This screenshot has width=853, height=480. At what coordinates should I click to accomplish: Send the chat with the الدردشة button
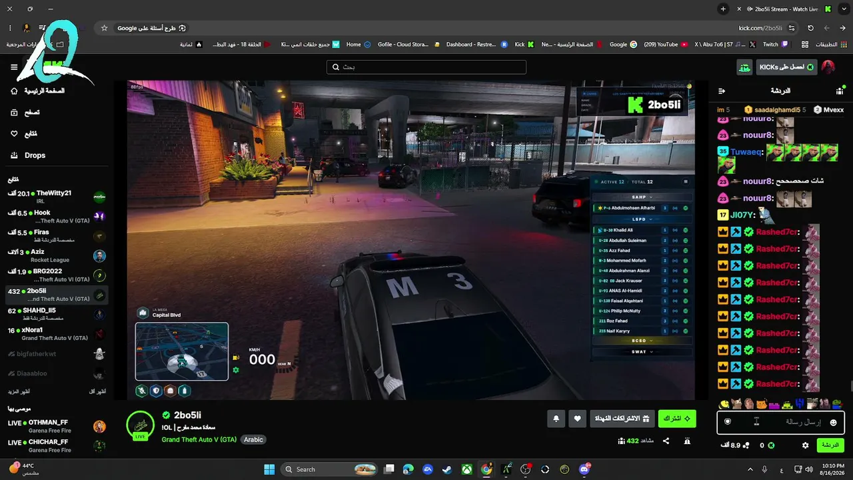tap(830, 445)
